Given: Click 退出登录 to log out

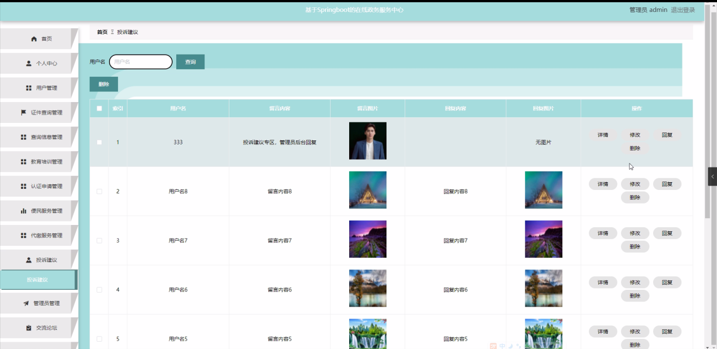Looking at the screenshot, I should click(x=682, y=10).
